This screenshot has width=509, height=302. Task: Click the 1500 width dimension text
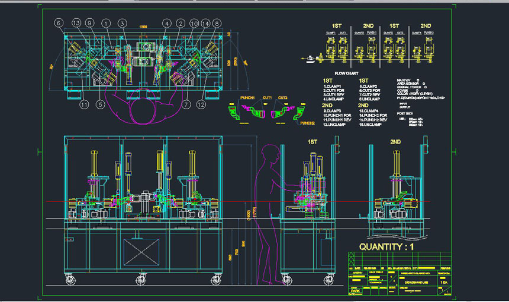coord(143,27)
